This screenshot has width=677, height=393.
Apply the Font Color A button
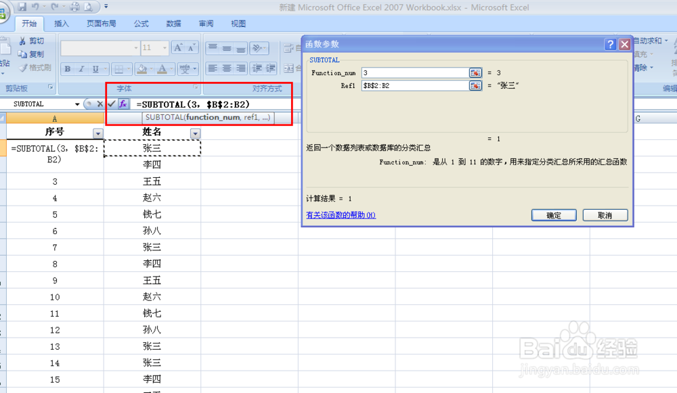click(x=162, y=68)
